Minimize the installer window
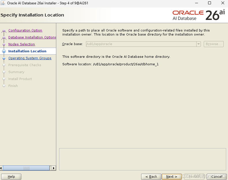This screenshot has width=228, height=180. pyautogui.click(x=197, y=3)
